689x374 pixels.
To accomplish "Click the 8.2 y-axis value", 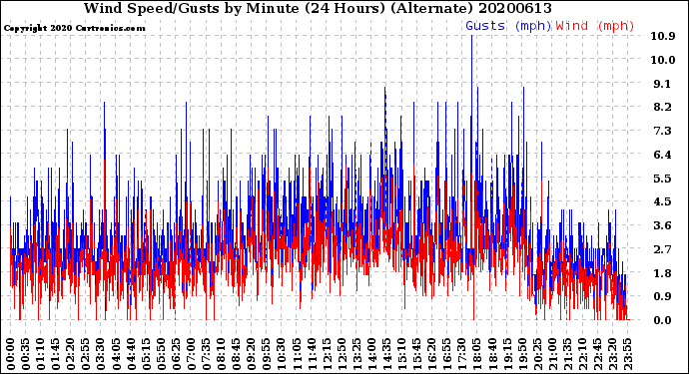I will click(662, 107).
